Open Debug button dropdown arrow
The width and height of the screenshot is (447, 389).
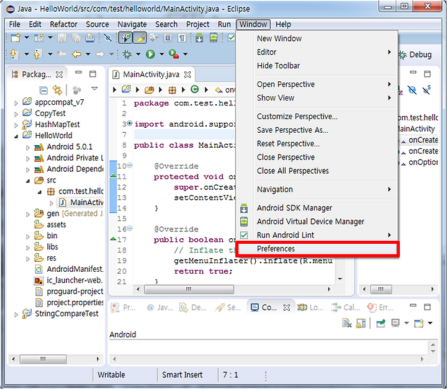click(x=138, y=54)
